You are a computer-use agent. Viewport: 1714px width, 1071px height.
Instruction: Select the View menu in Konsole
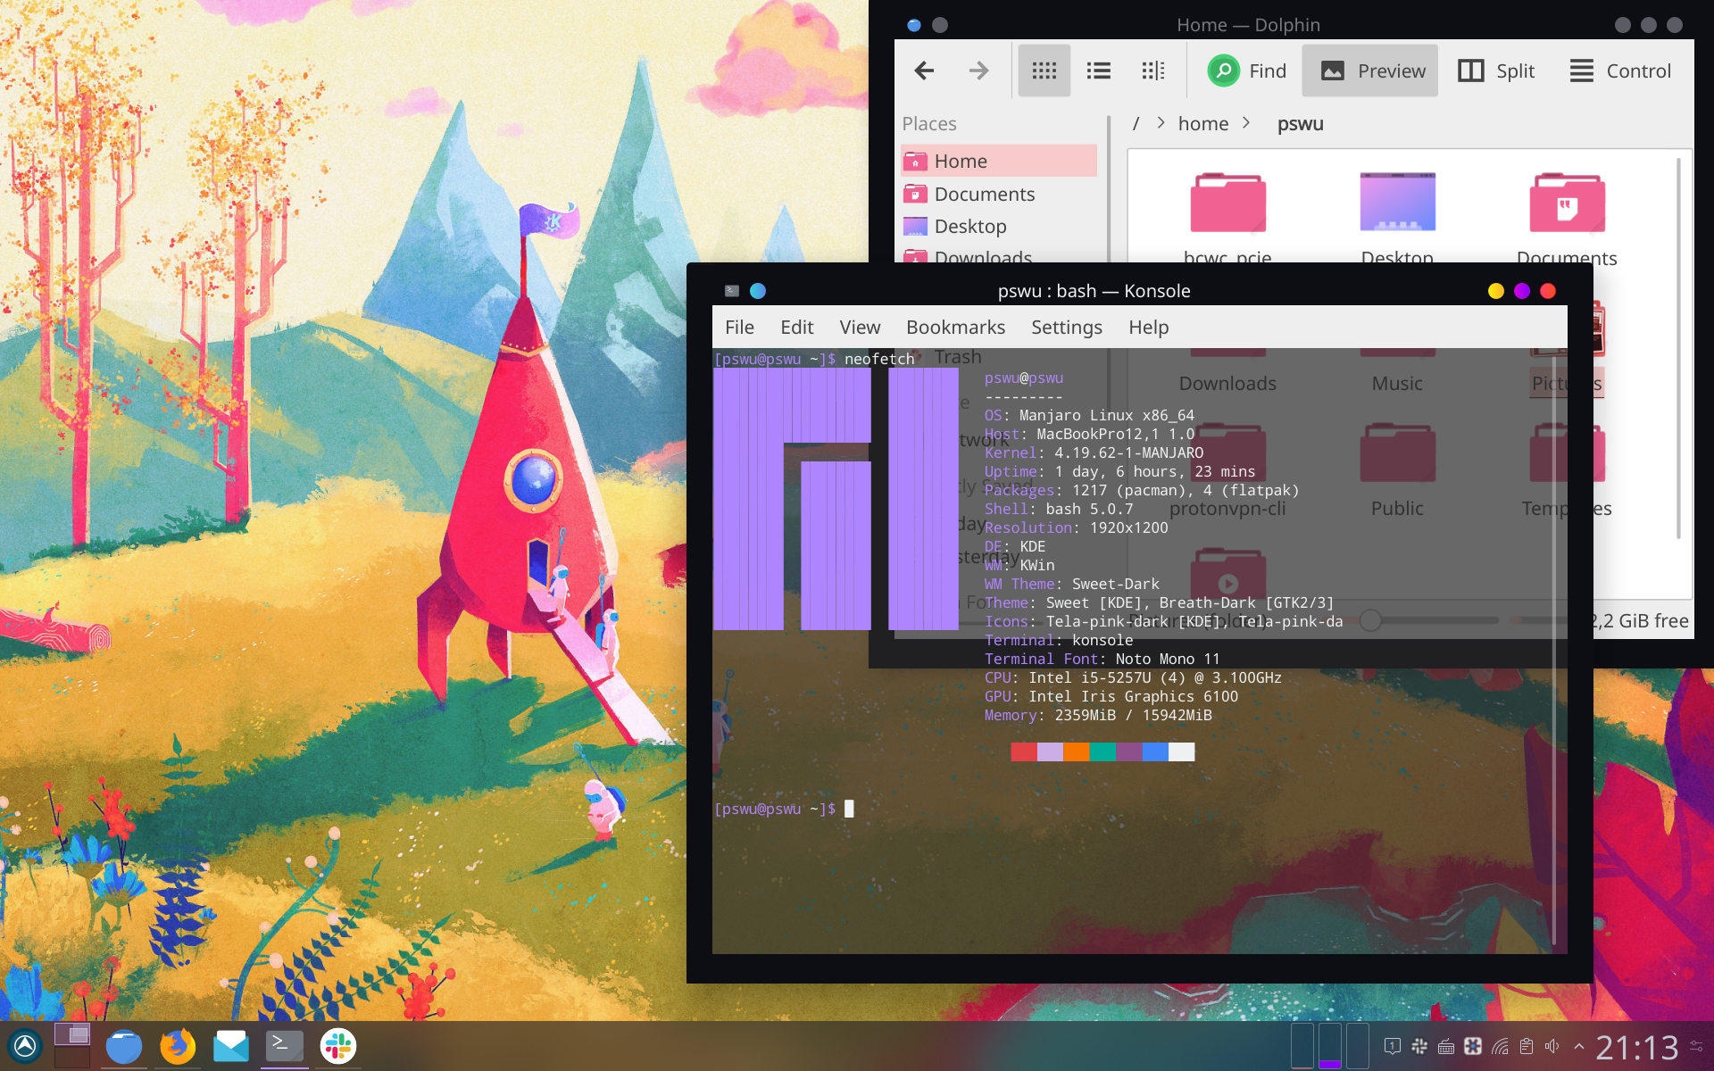coord(859,327)
